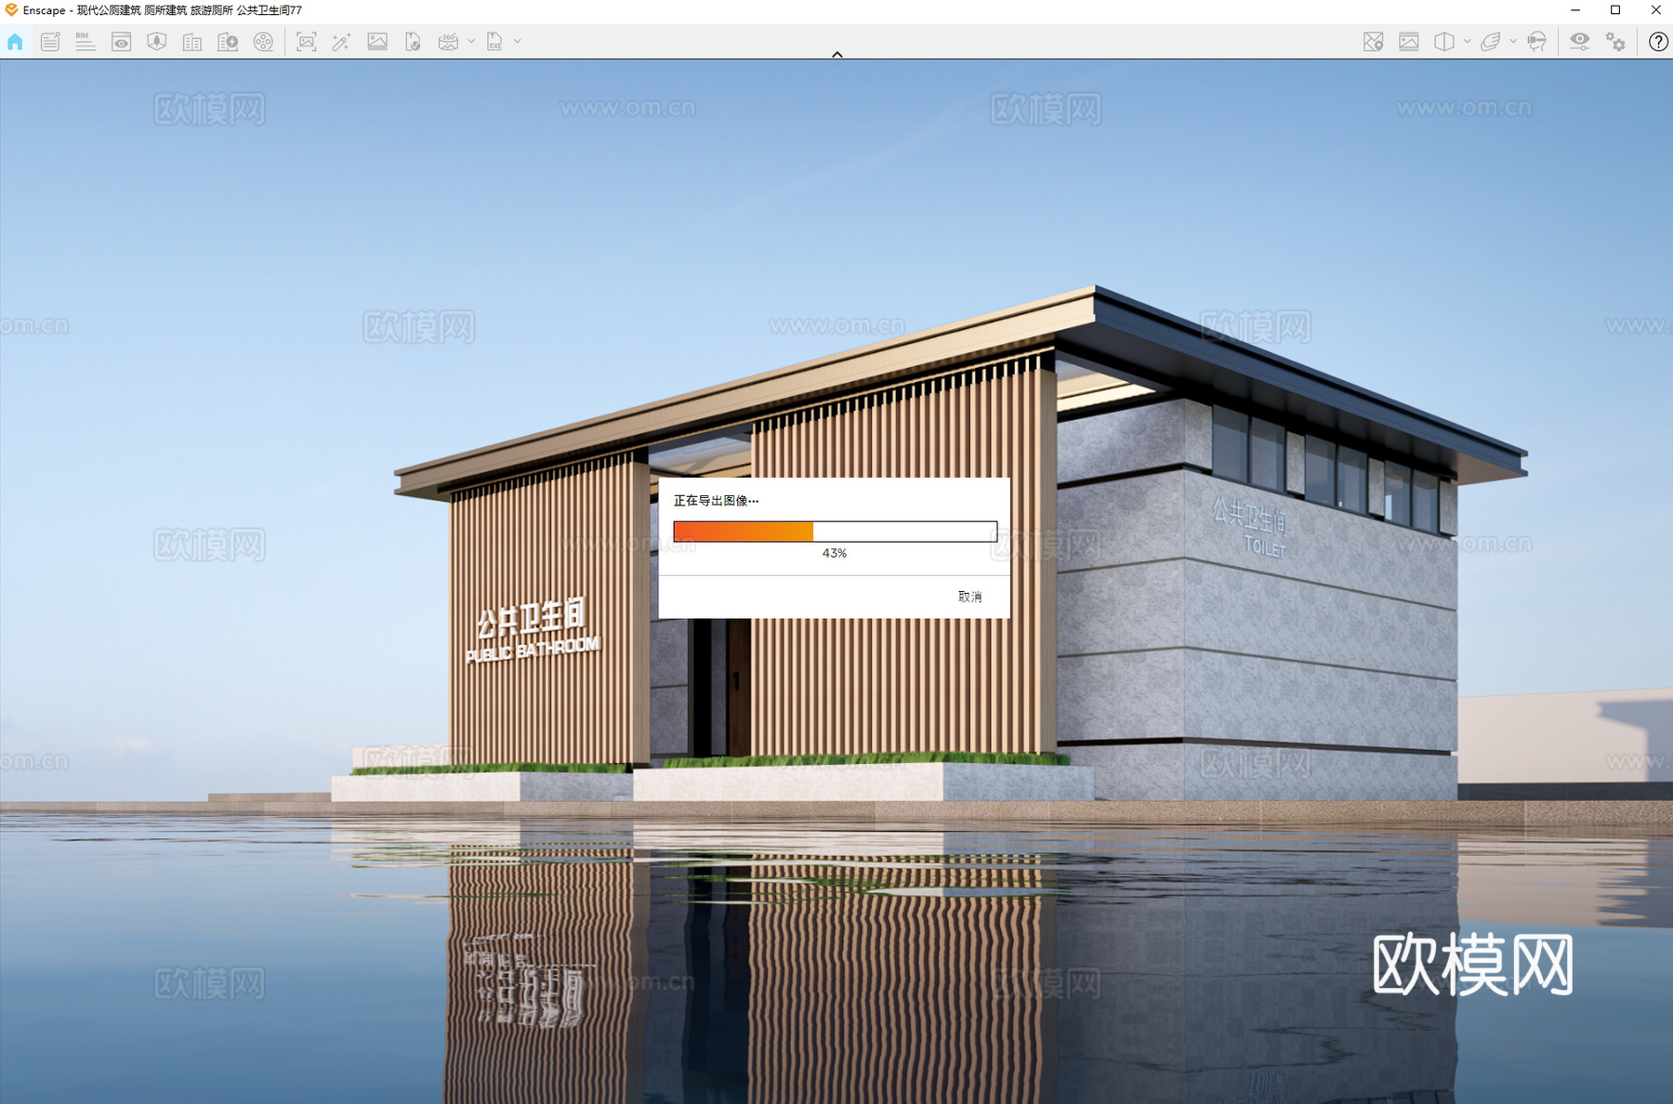Minimize the Enscape window
The height and width of the screenshot is (1104, 1673).
tap(1574, 10)
